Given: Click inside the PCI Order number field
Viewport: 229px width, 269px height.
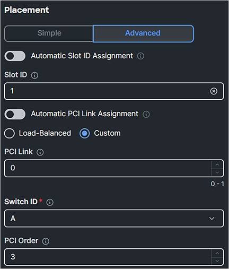Looking at the screenshot, I should click(x=108, y=257).
